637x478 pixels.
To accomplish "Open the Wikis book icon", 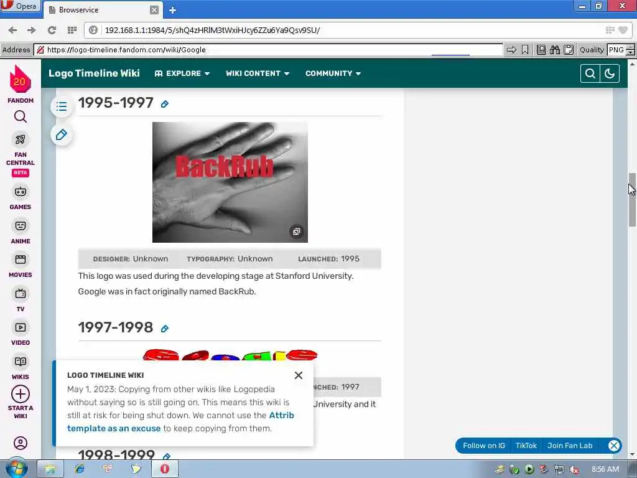I will (21, 362).
